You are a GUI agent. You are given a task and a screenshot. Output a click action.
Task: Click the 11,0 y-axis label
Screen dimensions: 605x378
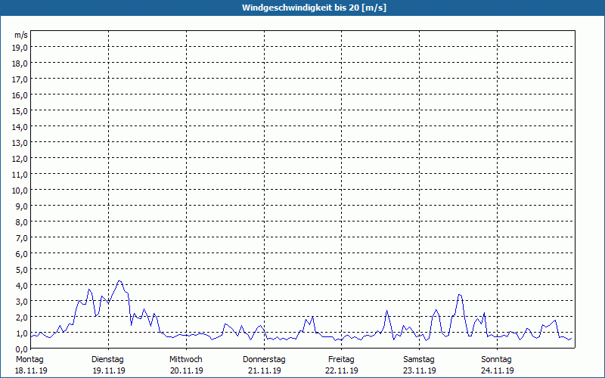[20, 175]
